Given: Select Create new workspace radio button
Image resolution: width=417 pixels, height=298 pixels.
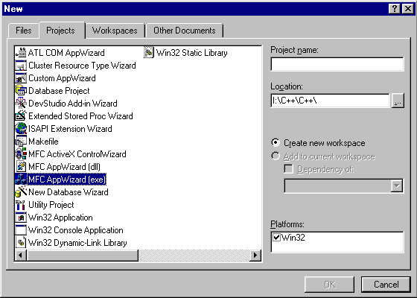Looking at the screenshot, I should (276, 142).
